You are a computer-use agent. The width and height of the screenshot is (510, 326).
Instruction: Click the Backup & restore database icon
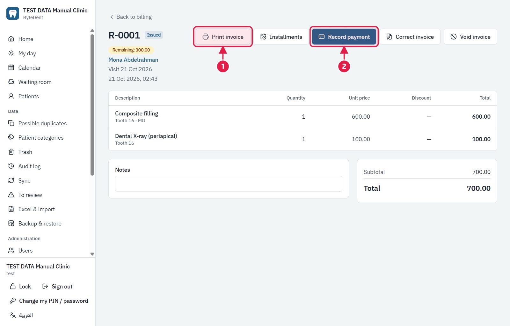point(11,223)
